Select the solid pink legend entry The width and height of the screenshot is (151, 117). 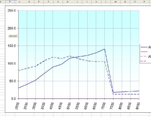144,51
